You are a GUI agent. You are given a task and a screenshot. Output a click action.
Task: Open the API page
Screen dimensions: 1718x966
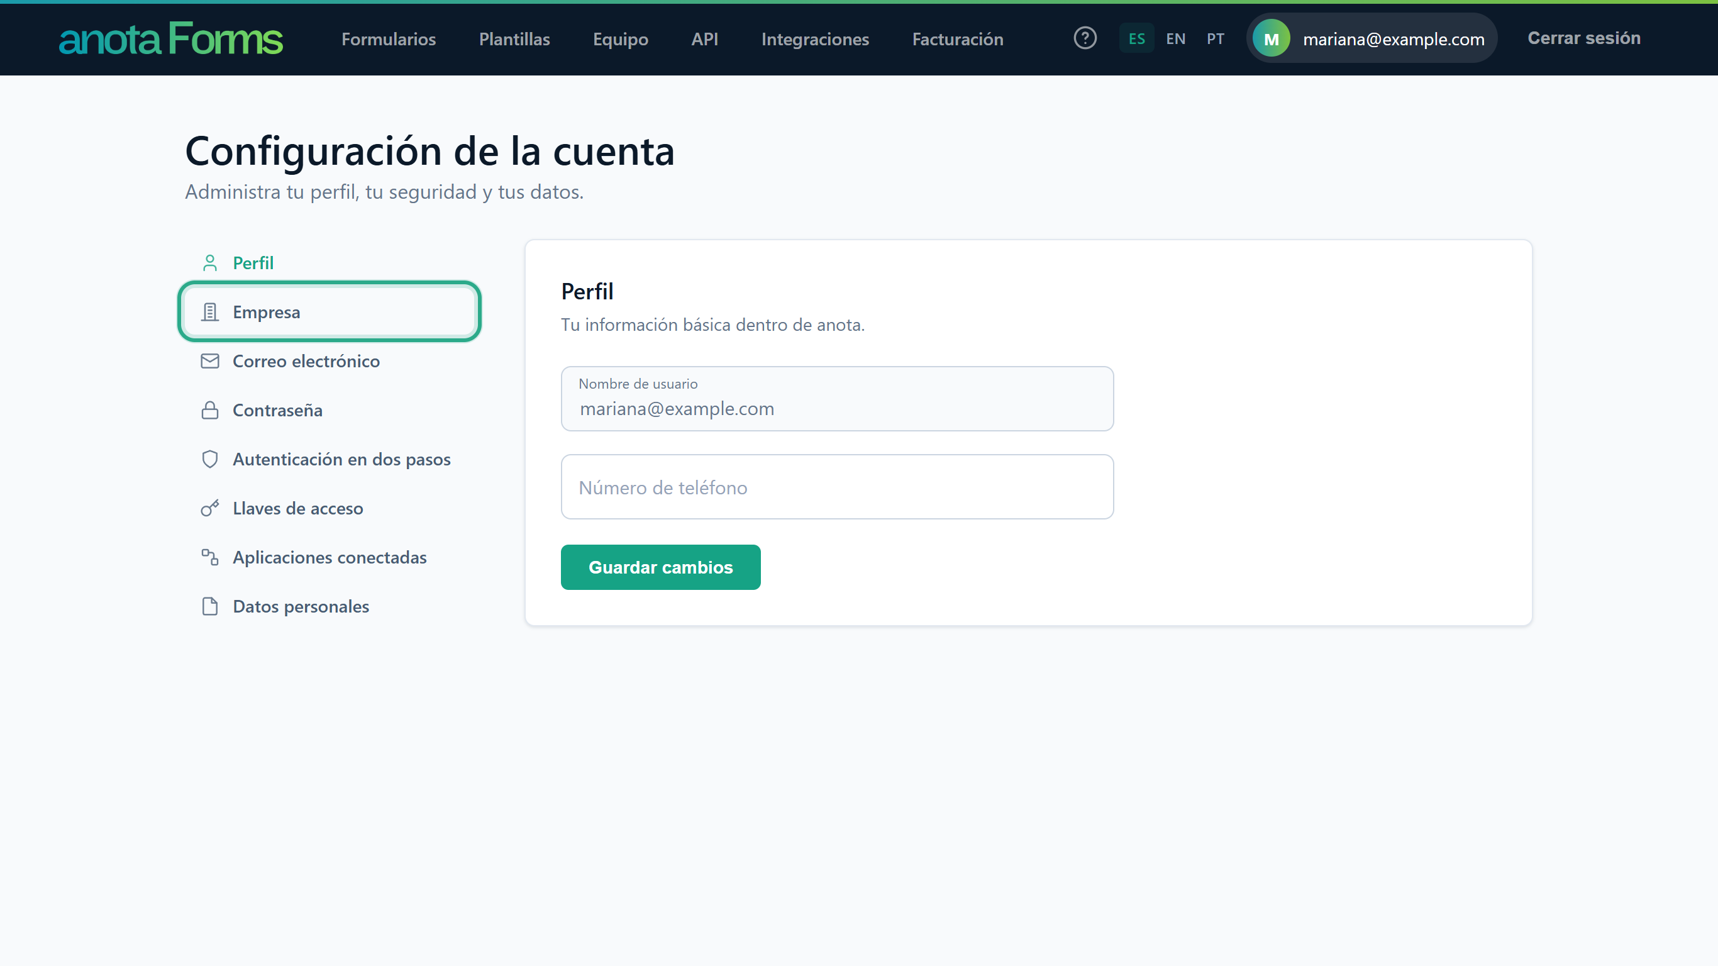[704, 39]
